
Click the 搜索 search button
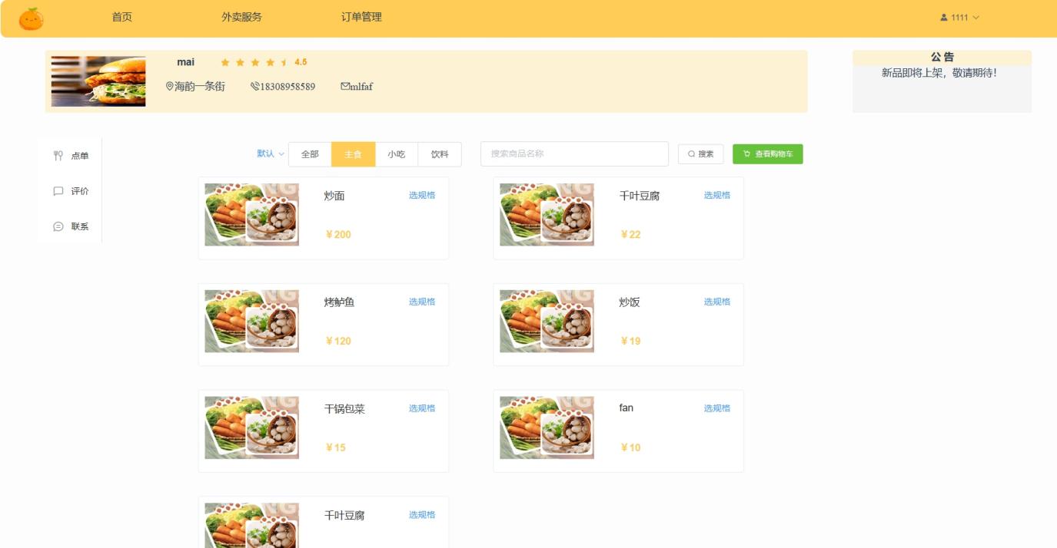(x=700, y=154)
